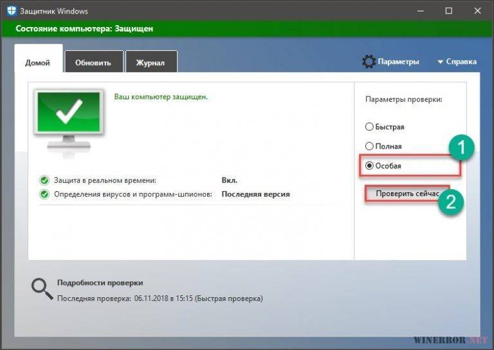
Task: Expand the Справка dropdown menu
Action: coord(457,62)
